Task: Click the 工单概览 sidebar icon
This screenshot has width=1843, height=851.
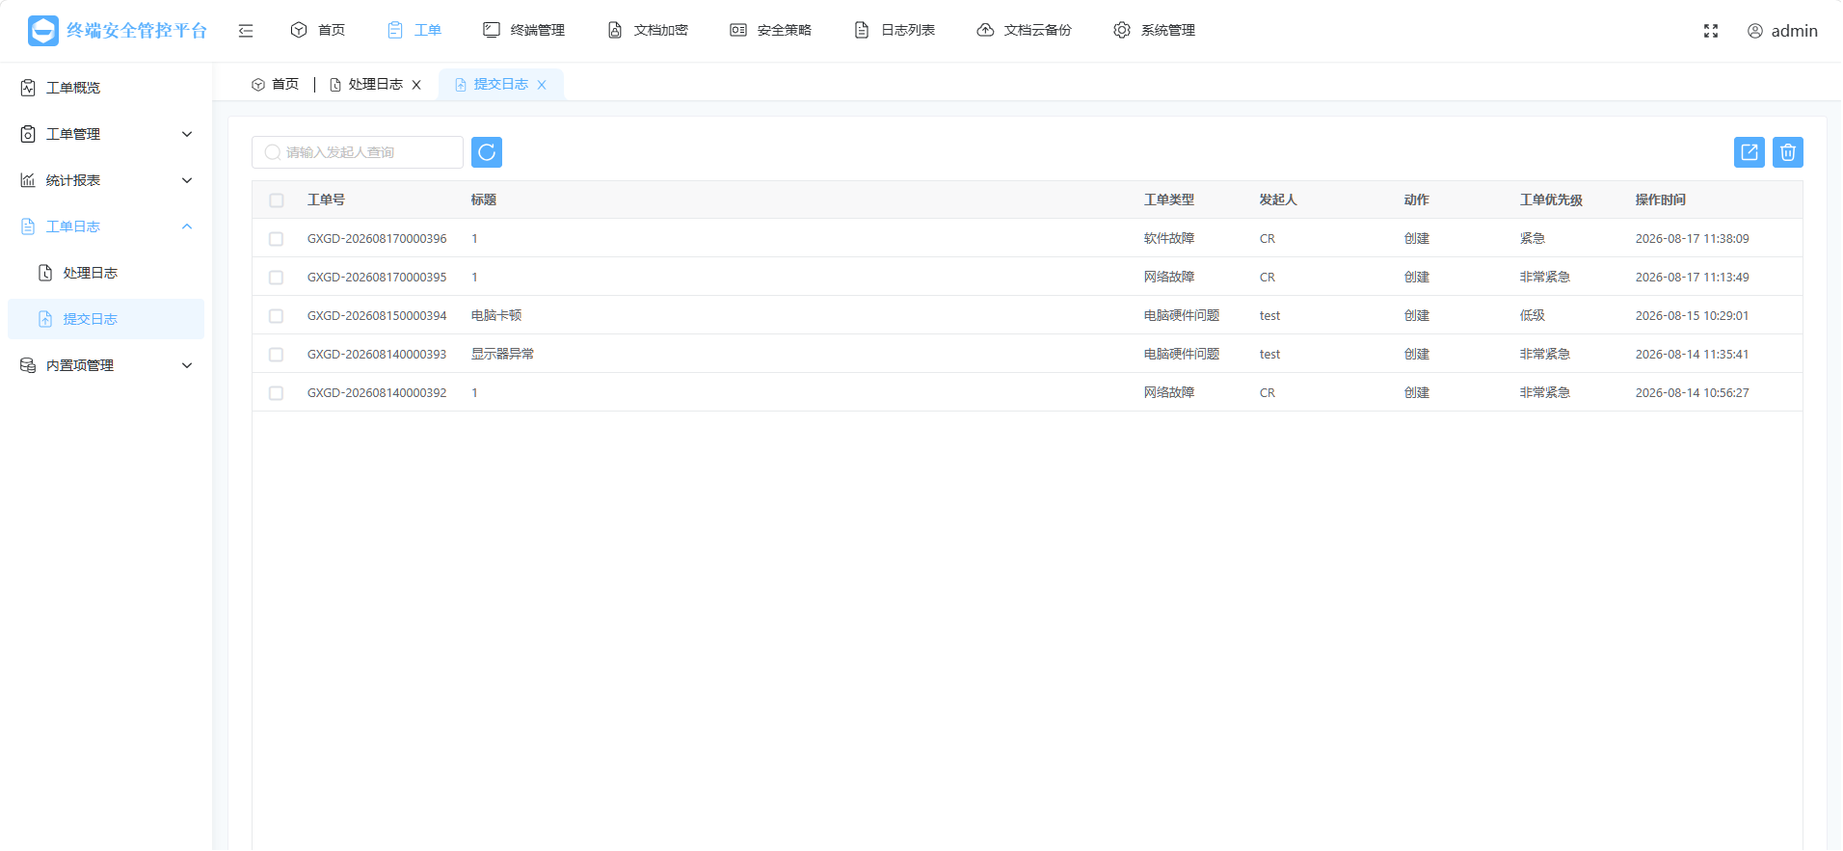Action: (28, 88)
